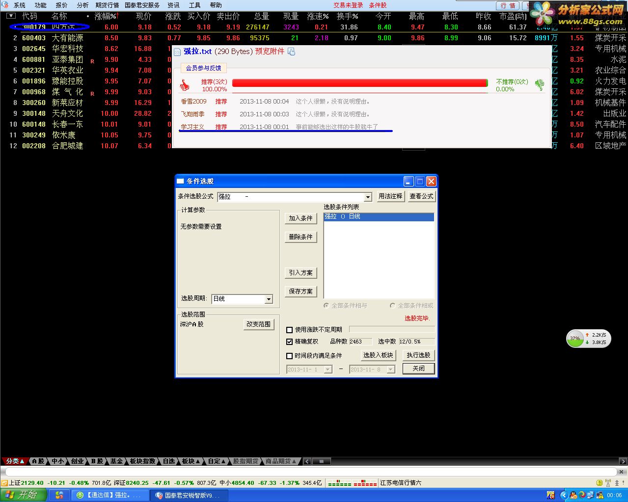Expand the 分类 tab menu
The width and height of the screenshot is (628, 502).
tap(15, 461)
